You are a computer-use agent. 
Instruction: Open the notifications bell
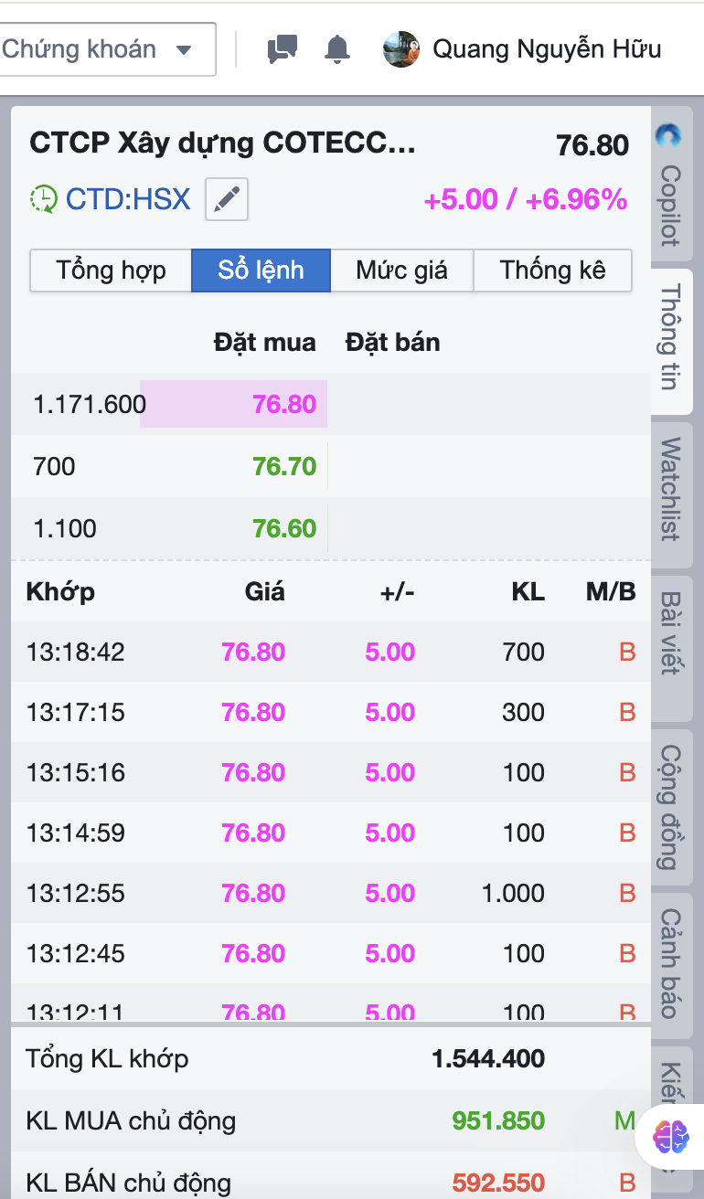coord(337,48)
